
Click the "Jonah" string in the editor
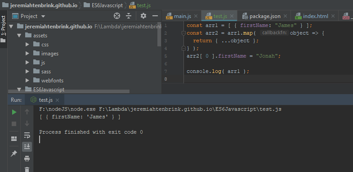pyautogui.click(x=267, y=56)
